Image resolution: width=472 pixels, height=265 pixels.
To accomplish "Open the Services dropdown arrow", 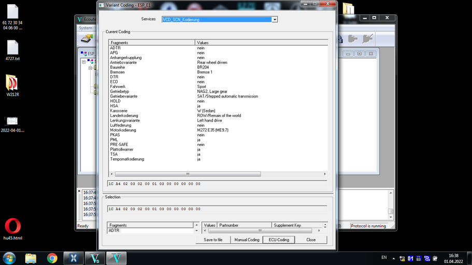I will coord(275,20).
